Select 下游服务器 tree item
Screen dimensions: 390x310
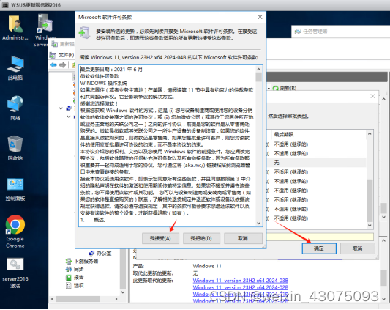pyautogui.click(x=86, y=261)
